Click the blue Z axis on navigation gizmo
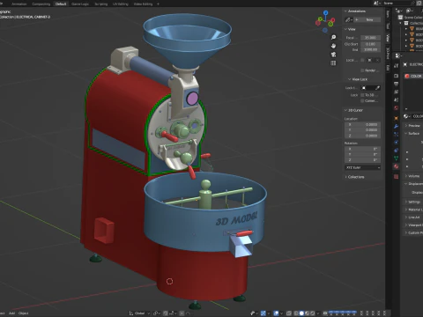Screen dimensions: 423x317 pyautogui.click(x=325, y=12)
